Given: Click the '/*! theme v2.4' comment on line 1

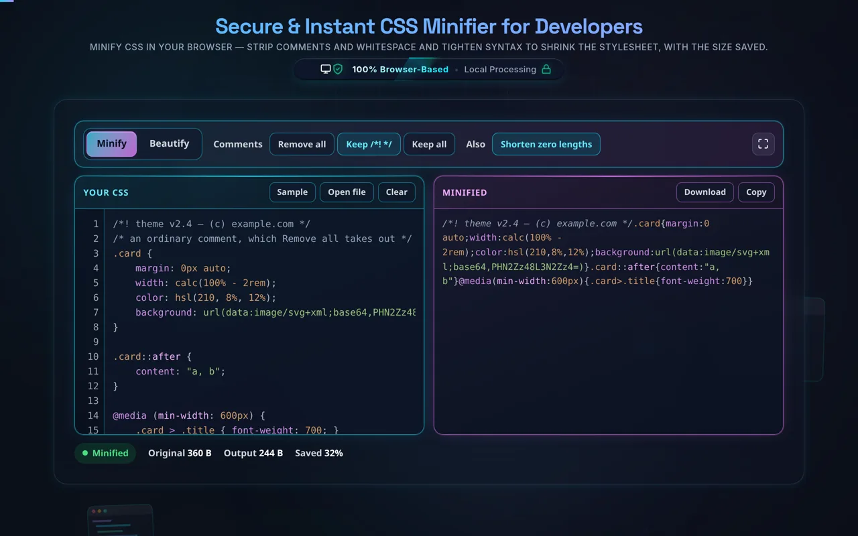Looking at the screenshot, I should (x=211, y=224).
